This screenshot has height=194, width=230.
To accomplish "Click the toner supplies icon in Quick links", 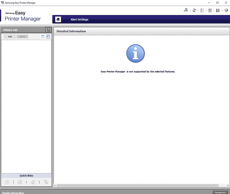I will [x=33, y=182].
